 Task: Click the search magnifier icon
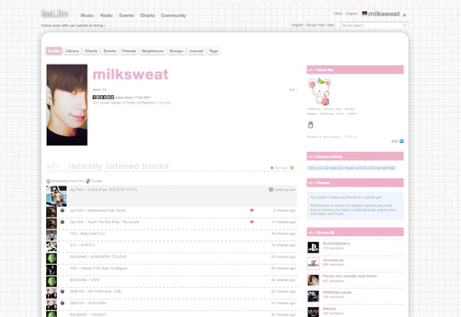point(405,25)
